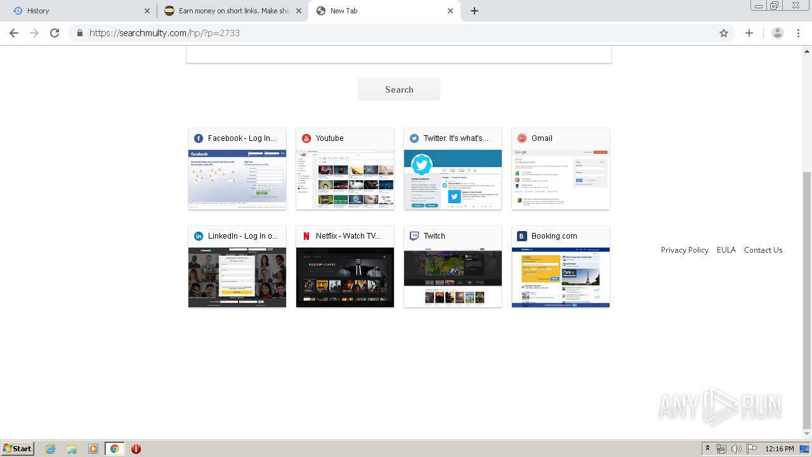The height and width of the screenshot is (457, 812).
Task: Show hidden system tray icons
Action: [x=708, y=449]
